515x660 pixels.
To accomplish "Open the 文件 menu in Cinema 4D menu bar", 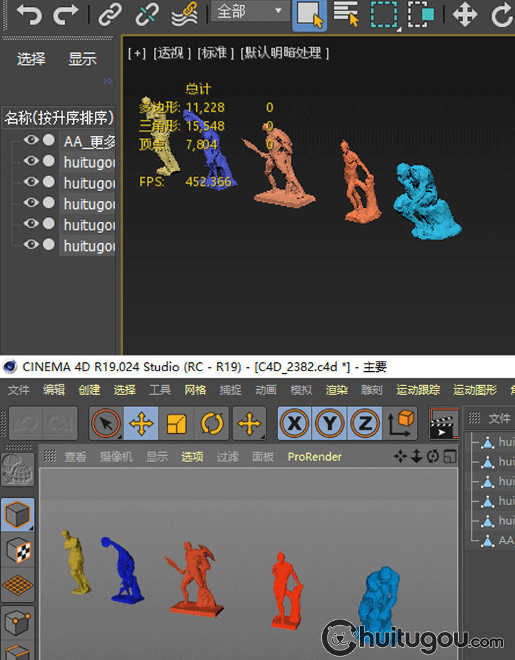I will pyautogui.click(x=19, y=390).
